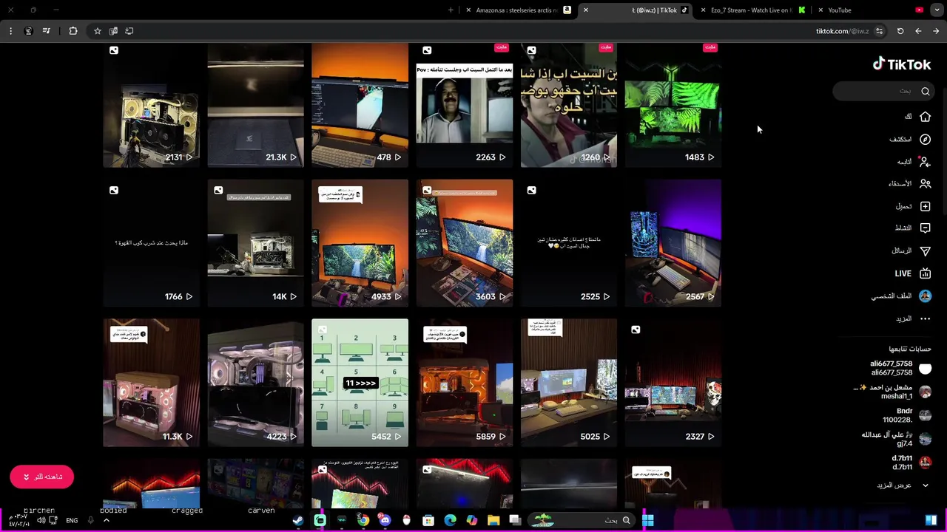Open video with 2131 views
This screenshot has width=947, height=532.
151,105
